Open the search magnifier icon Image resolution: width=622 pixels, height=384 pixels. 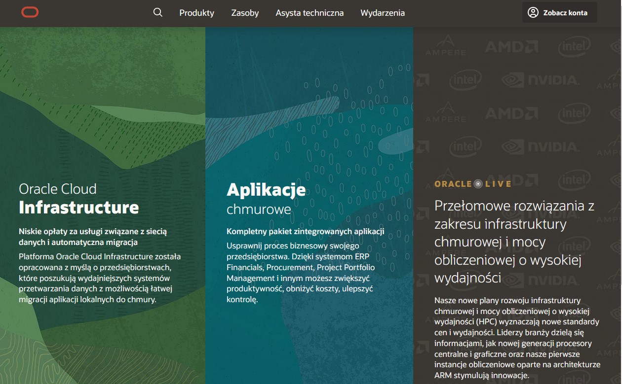pyautogui.click(x=158, y=12)
